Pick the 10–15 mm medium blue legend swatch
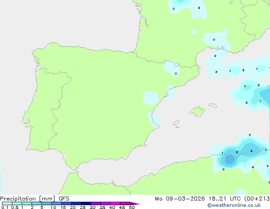 tap(56, 203)
